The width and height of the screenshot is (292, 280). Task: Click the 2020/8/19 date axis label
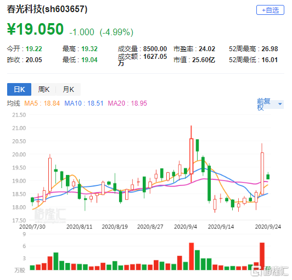pos(115,227)
